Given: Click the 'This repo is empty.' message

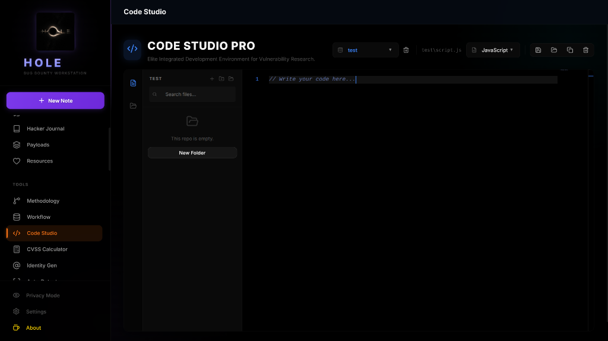Looking at the screenshot, I should click(x=192, y=138).
